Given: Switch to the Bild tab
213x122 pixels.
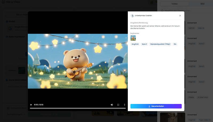Looking at the screenshot, I should tap(202, 4).
